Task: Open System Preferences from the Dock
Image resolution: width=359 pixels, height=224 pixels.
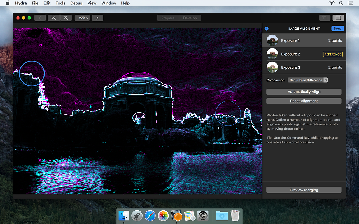Action: point(203,215)
